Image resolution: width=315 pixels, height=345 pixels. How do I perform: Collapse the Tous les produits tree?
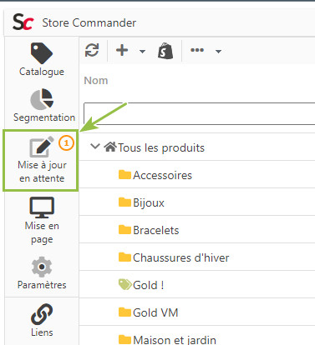pyautogui.click(x=95, y=147)
